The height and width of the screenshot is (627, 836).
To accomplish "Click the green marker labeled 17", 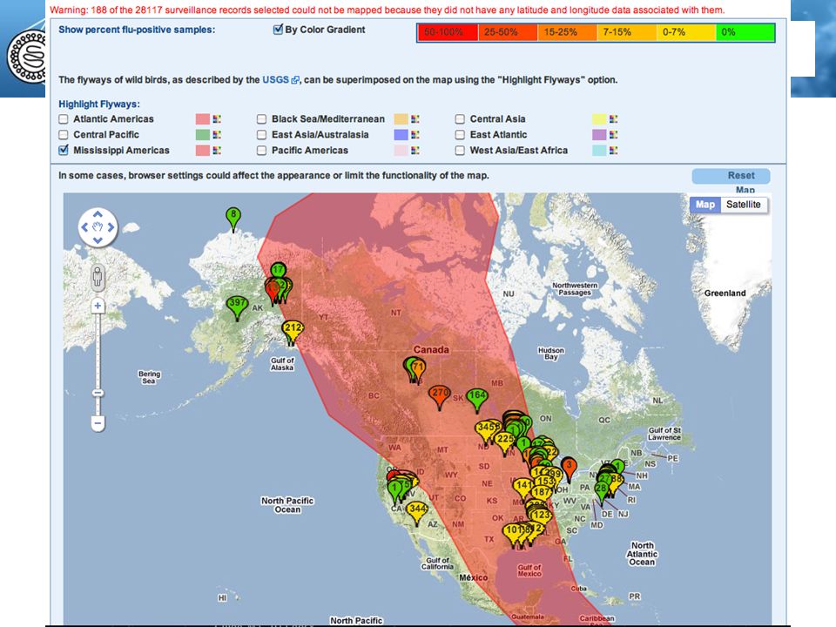I will click(x=279, y=269).
